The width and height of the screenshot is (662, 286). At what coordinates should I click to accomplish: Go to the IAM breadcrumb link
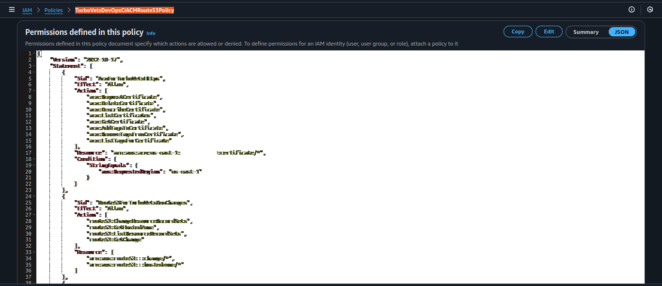[27, 10]
